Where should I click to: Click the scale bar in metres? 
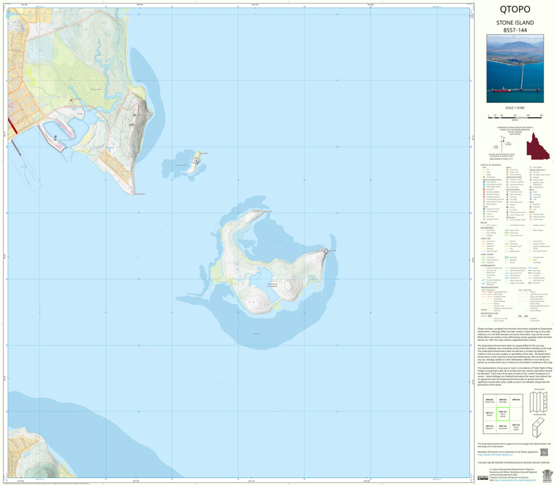[515, 117]
